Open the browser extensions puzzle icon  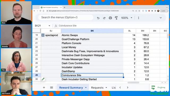(x=152, y=11)
